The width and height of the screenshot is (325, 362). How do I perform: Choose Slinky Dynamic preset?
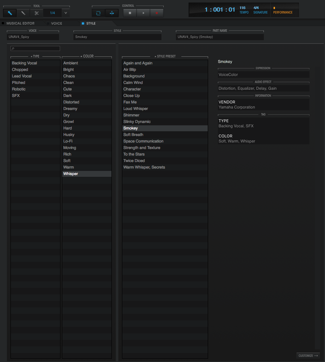165,122
